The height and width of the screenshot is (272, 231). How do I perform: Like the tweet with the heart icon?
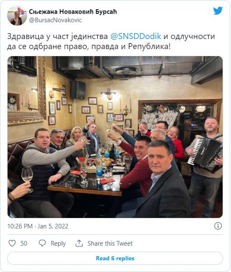click(12, 243)
